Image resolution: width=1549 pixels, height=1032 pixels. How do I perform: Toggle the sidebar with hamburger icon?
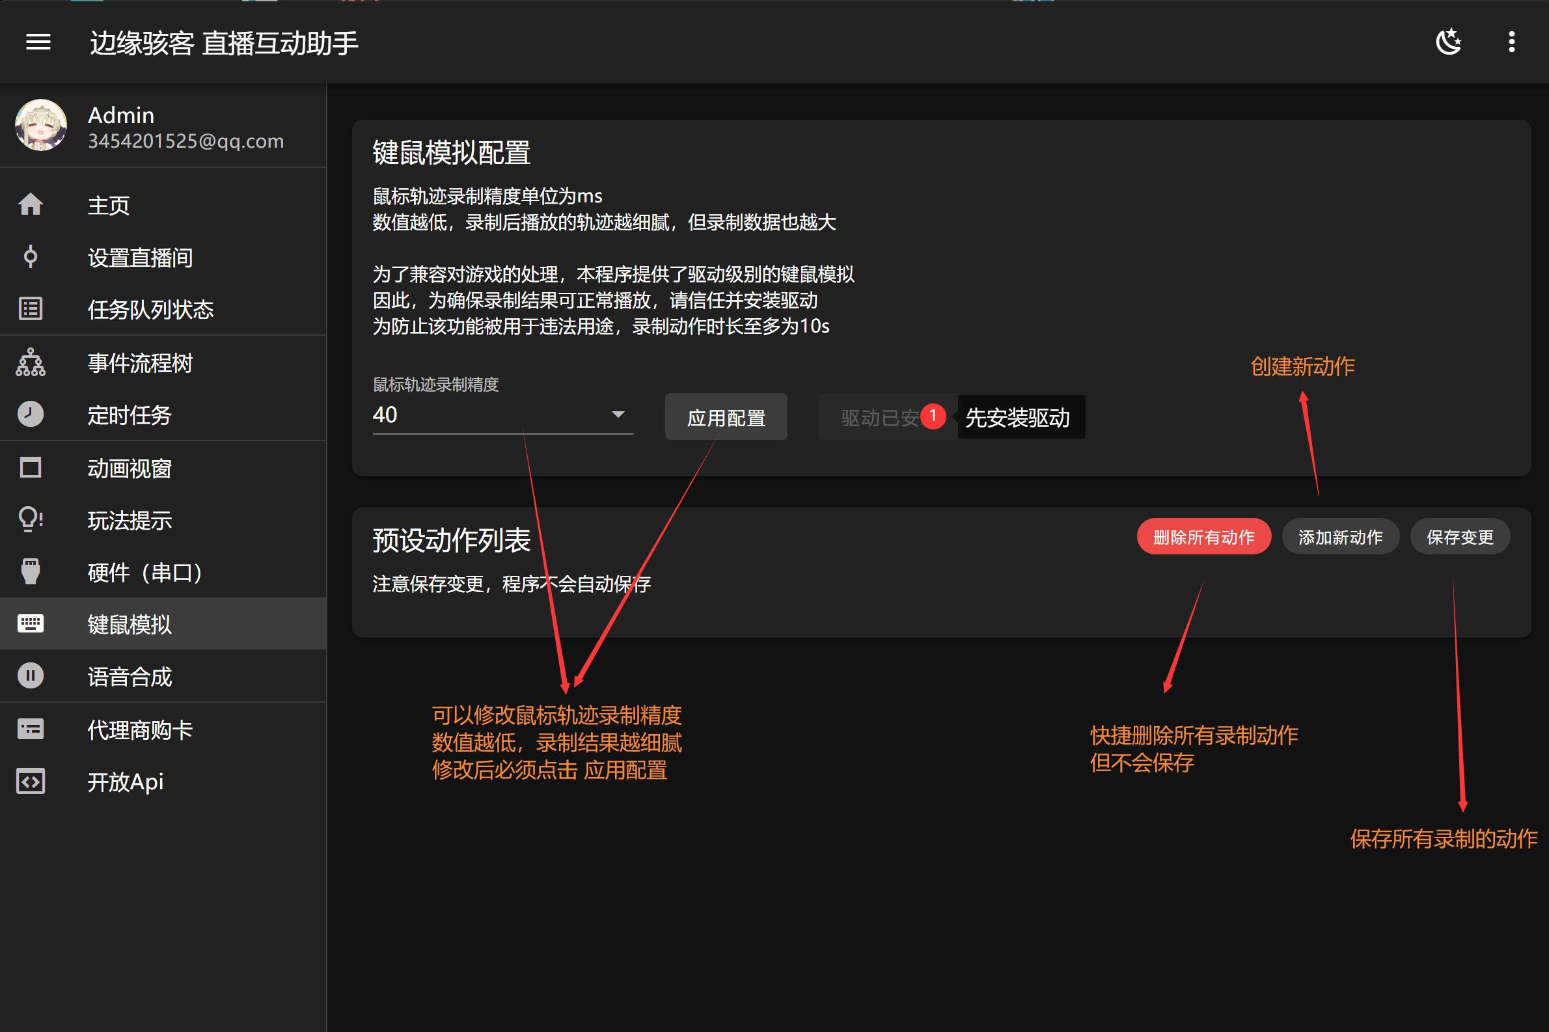click(x=38, y=42)
